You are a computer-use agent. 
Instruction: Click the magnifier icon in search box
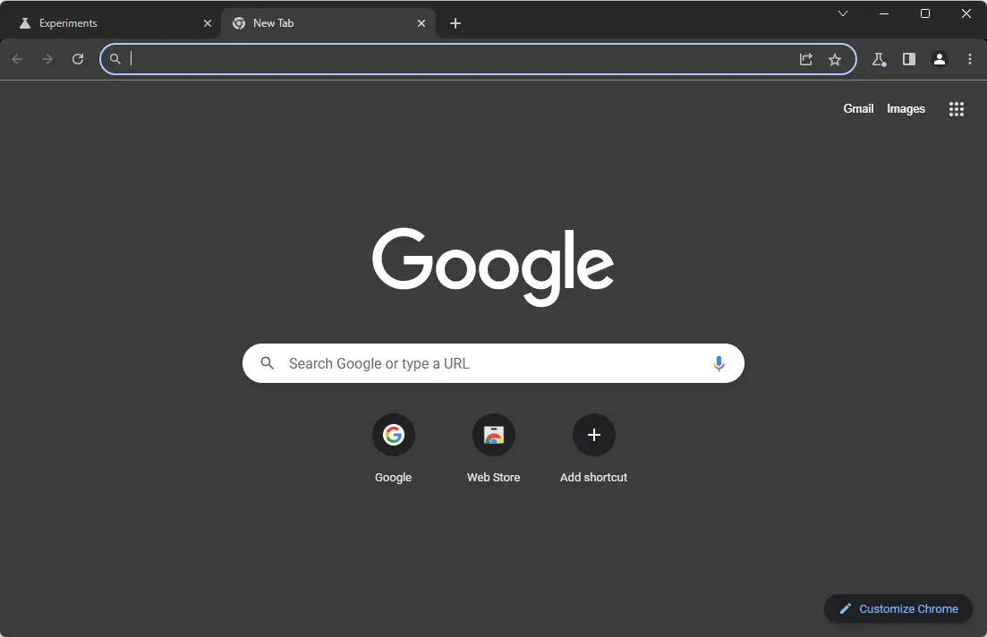[268, 363]
